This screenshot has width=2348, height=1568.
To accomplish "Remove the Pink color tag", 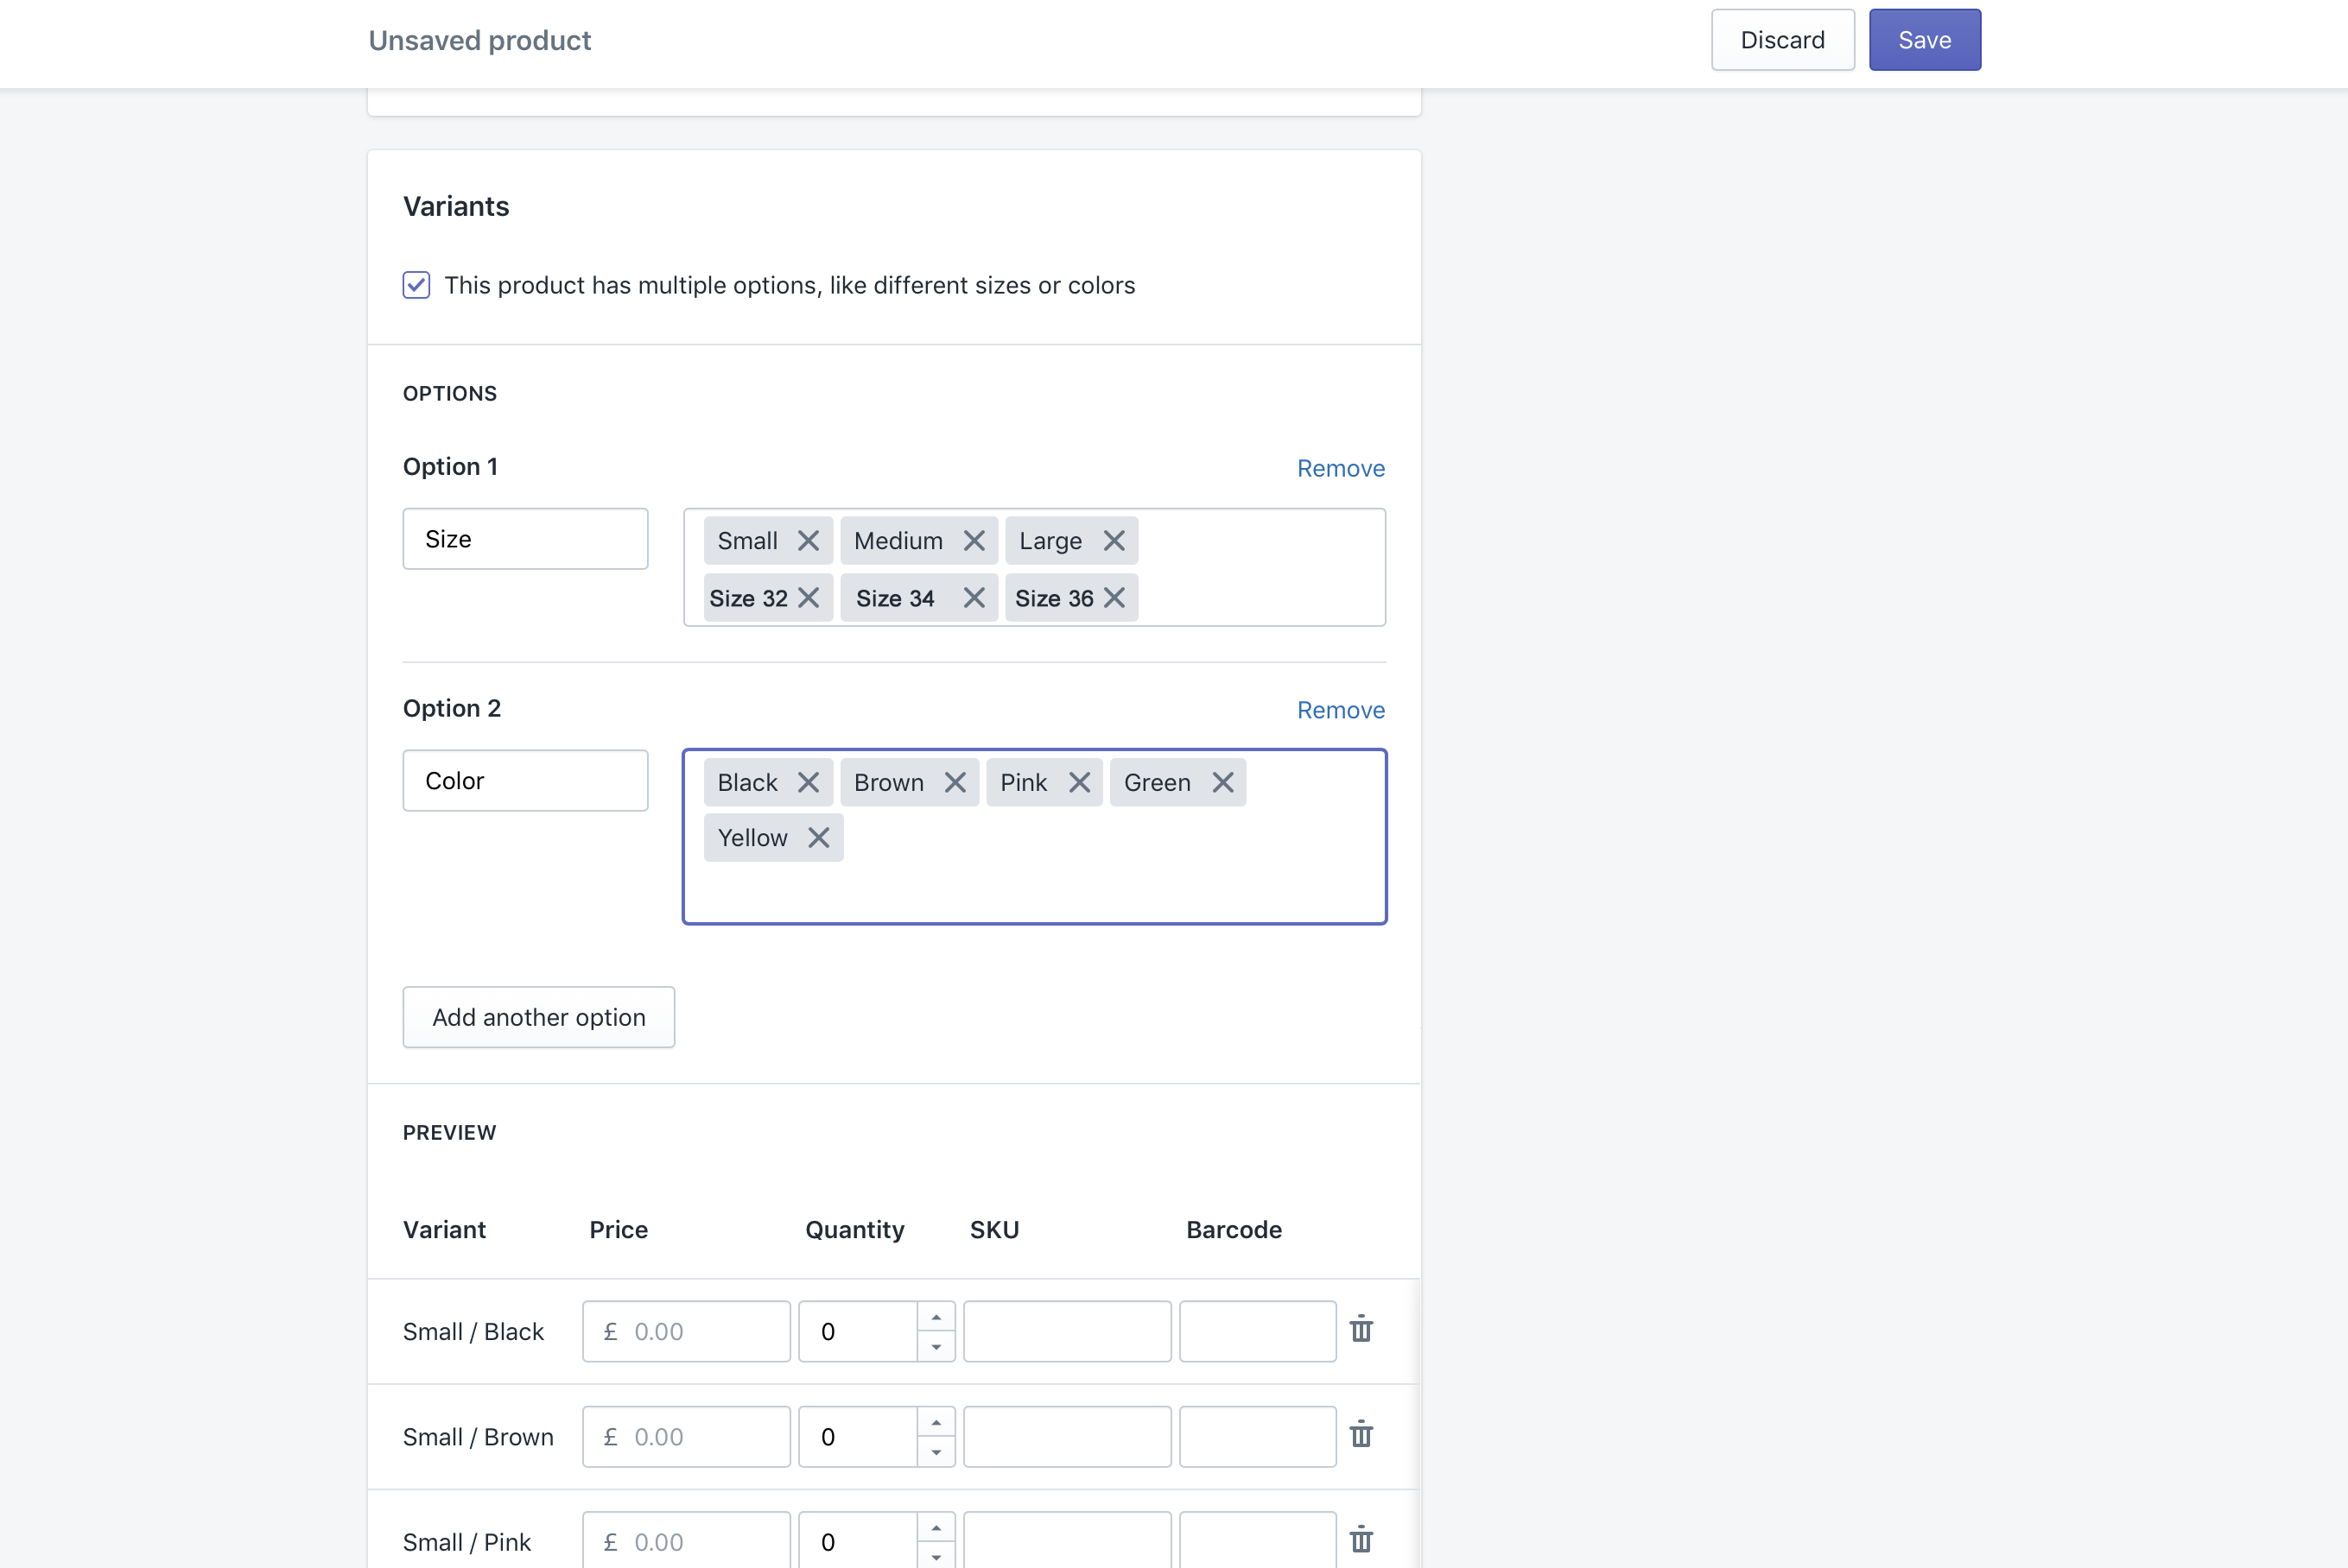I will point(1078,783).
